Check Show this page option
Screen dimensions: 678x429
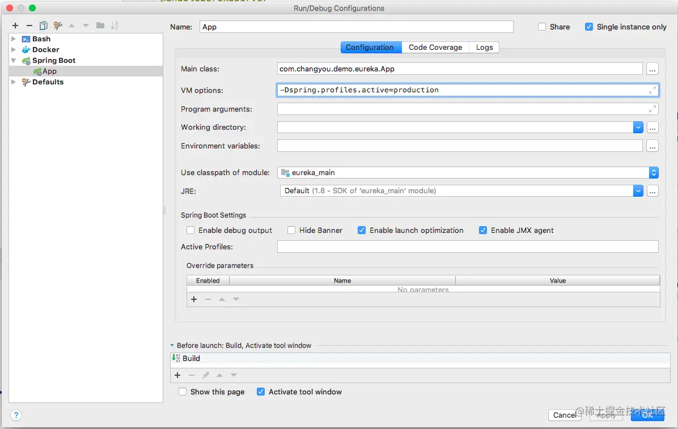coord(183,392)
